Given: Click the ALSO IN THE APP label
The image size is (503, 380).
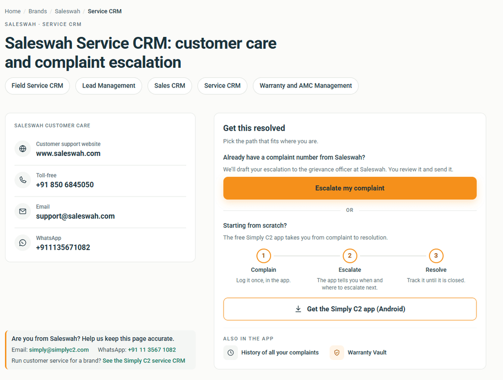Looking at the screenshot, I should [x=248, y=339].
